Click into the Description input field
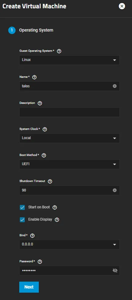 pyautogui.click(x=69, y=112)
